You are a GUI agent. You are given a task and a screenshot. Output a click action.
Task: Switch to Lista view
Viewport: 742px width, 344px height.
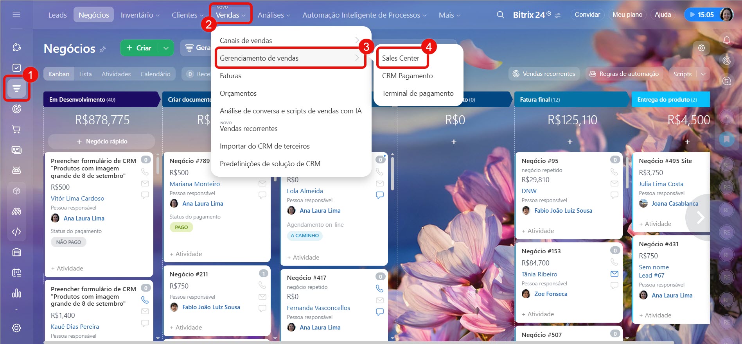85,74
